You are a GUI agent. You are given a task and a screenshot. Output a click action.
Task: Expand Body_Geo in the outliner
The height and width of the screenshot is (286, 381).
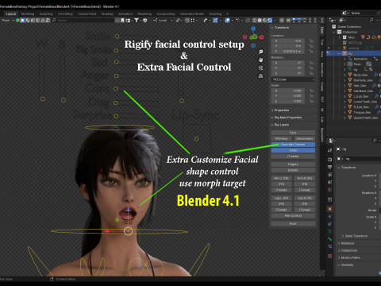[344, 75]
